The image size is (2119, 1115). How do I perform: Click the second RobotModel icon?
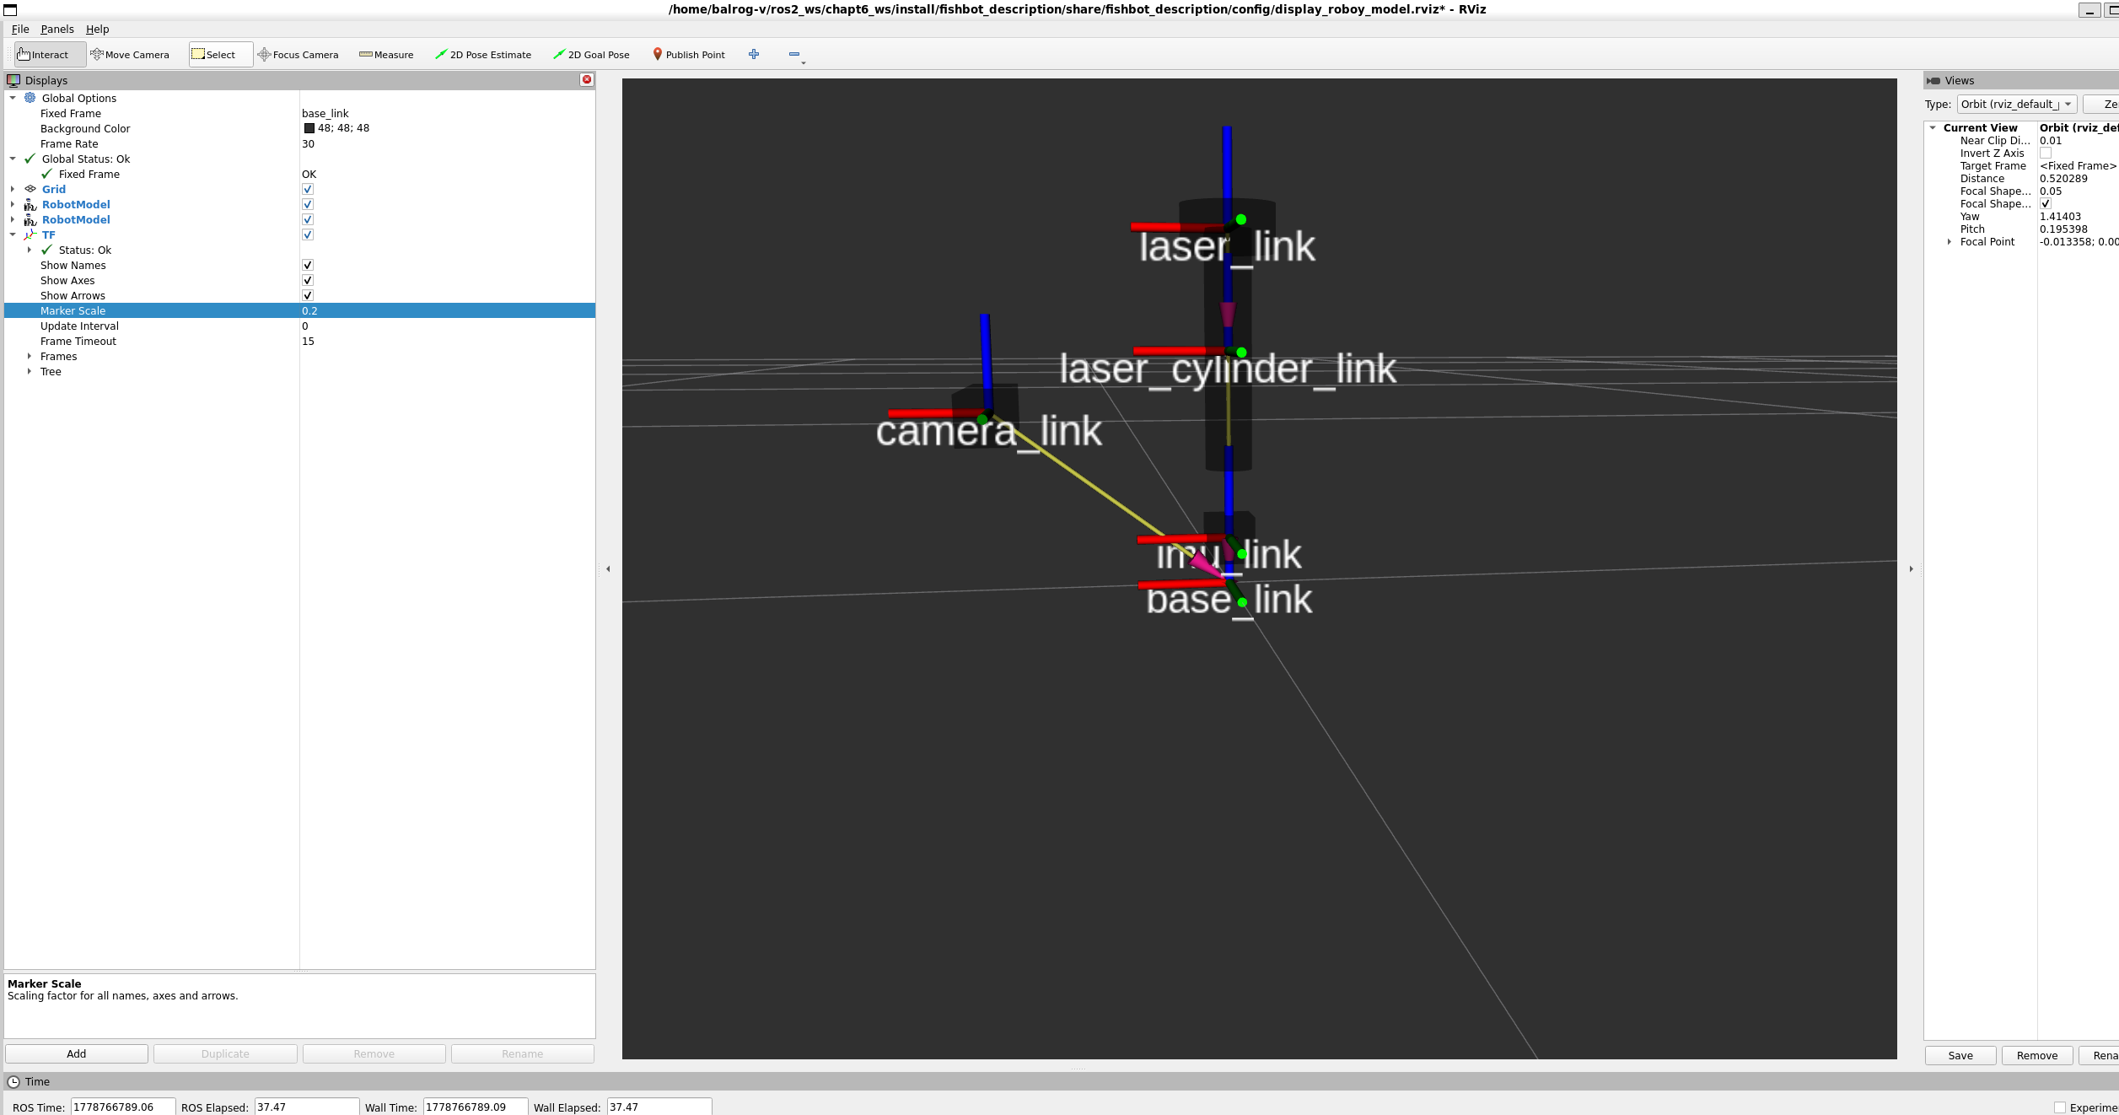pos(30,219)
